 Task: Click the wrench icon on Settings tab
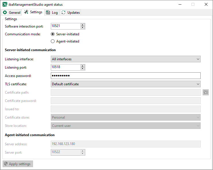point(26,12)
